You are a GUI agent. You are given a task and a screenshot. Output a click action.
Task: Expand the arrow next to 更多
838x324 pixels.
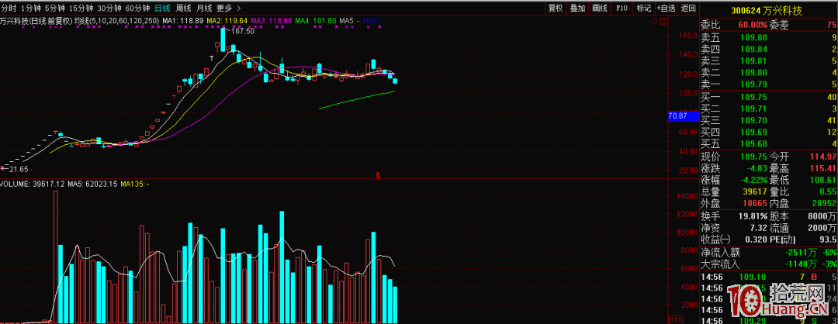238,8
